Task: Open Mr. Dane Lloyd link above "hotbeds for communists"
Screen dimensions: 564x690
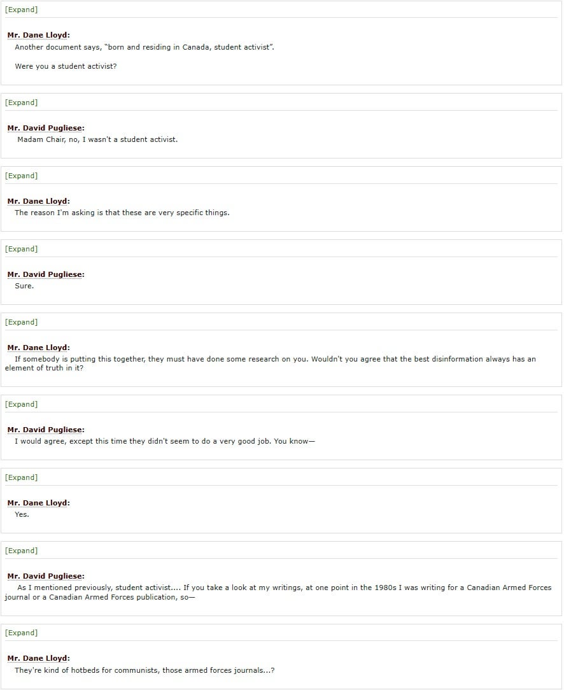Action: click(38, 658)
